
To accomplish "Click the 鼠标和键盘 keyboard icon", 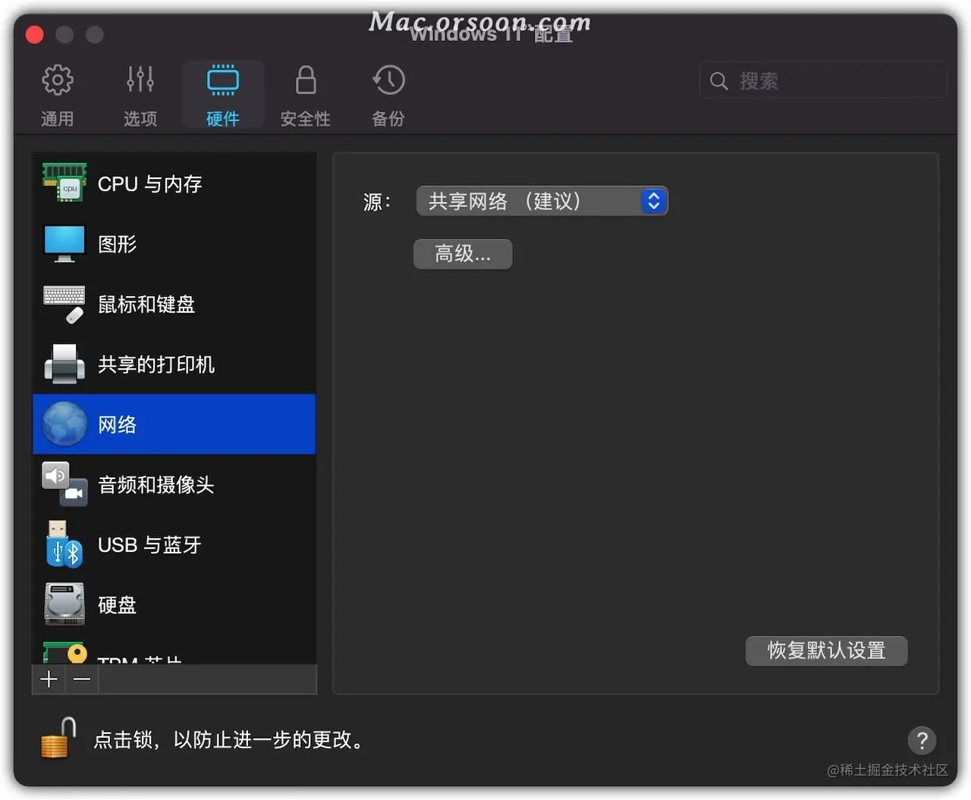I will (x=64, y=304).
